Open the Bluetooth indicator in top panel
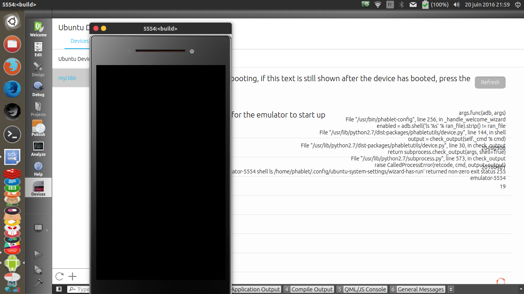 tap(402, 5)
